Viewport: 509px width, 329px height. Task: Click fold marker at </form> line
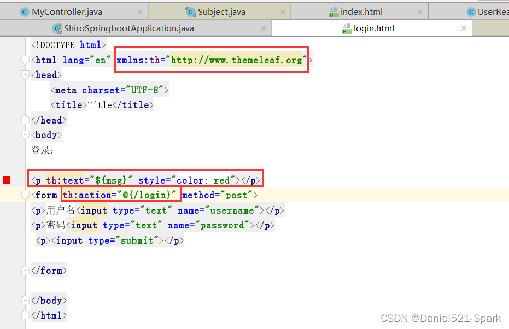click(25, 270)
